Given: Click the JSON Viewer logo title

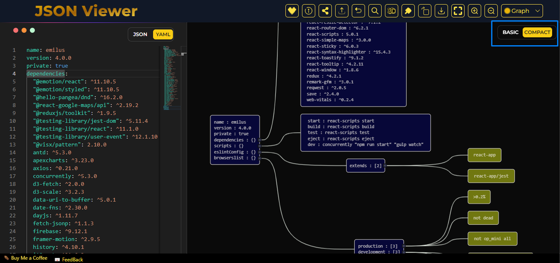Looking at the screenshot, I should [86, 11].
